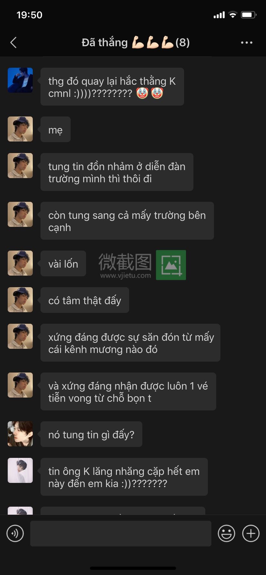The width and height of the screenshot is (266, 575).
Task: Open the group title "Đã thắng (8)"
Action: pyautogui.click(x=136, y=42)
